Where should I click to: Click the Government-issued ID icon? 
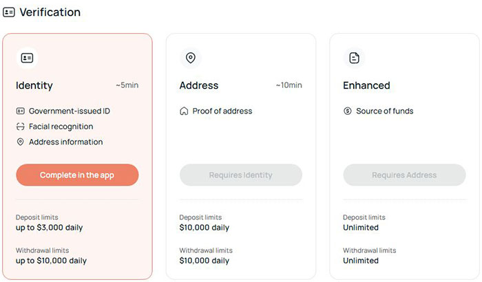(x=20, y=111)
